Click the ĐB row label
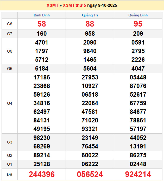 (x=10, y=174)
